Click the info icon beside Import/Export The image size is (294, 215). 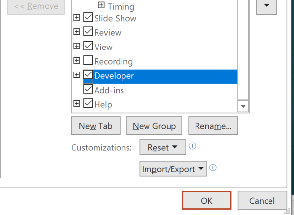tap(213, 167)
